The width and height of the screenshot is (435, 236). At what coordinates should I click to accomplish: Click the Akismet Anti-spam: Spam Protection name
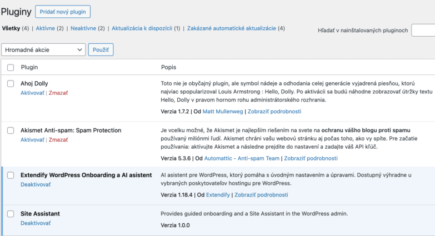pyautogui.click(x=71, y=130)
